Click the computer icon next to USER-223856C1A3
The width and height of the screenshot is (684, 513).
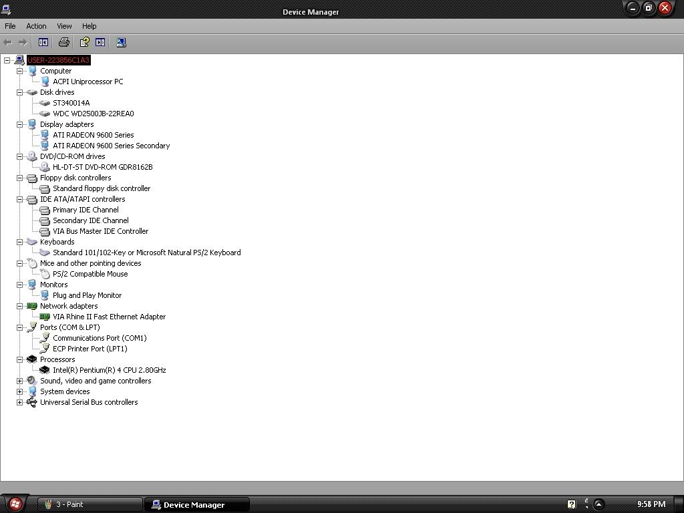(x=19, y=60)
